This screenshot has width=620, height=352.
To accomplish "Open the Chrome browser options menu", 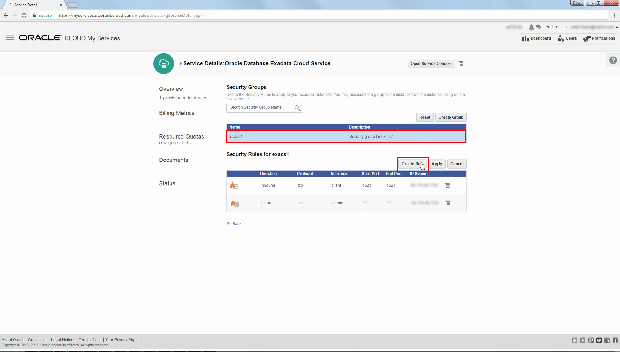I will (614, 15).
